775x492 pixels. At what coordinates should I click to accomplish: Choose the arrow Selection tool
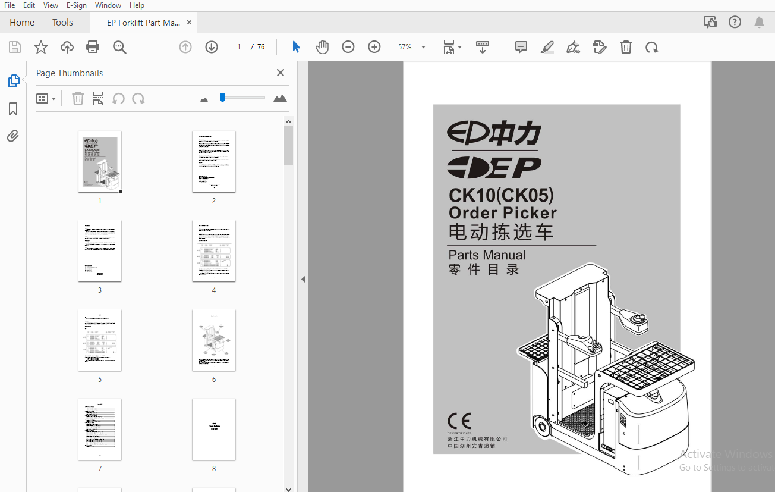(296, 47)
